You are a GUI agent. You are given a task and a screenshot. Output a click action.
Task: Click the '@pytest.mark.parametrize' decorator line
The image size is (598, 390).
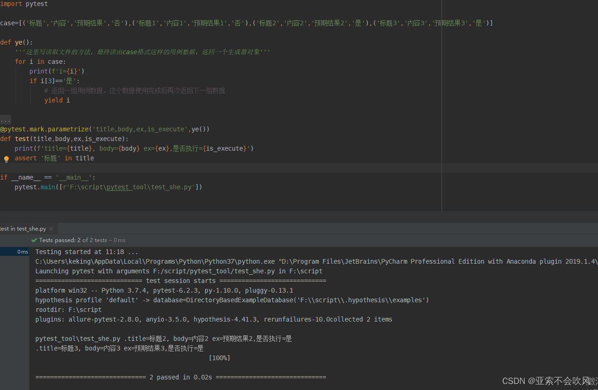[x=105, y=129]
